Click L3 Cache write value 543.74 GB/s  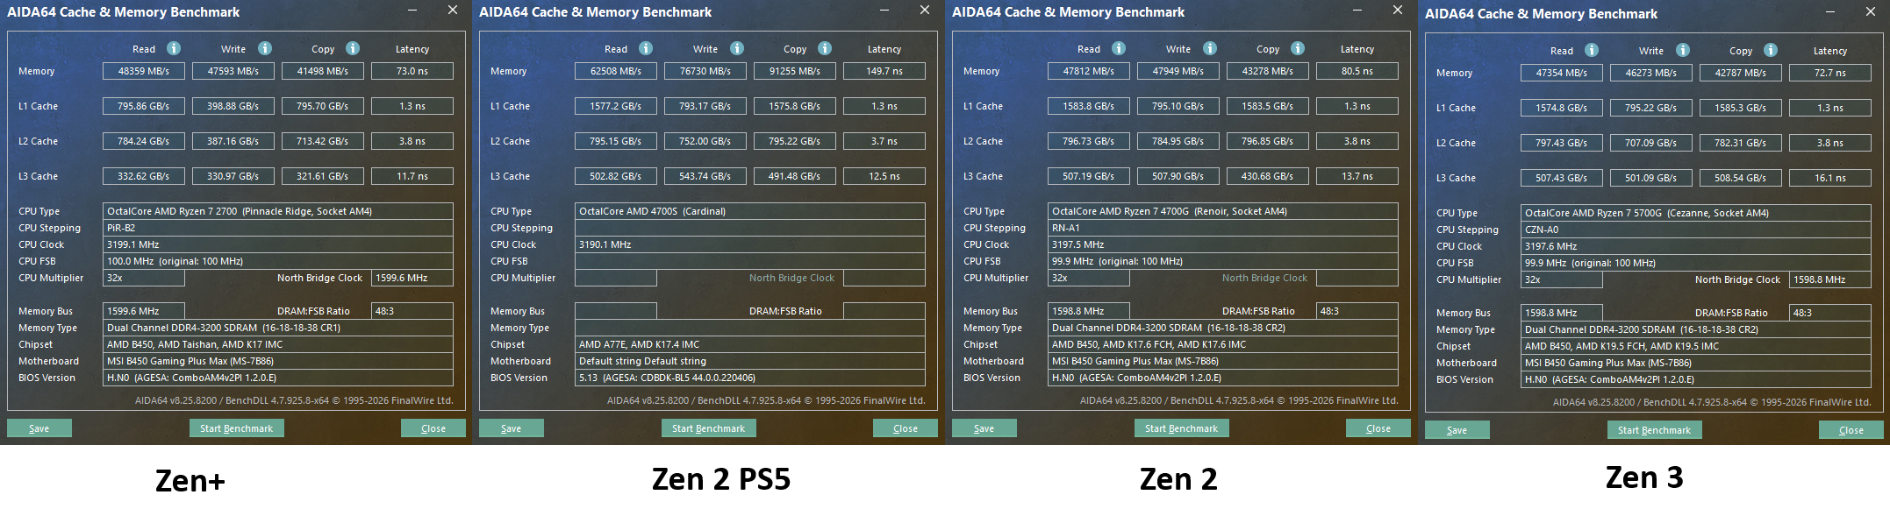coord(705,176)
